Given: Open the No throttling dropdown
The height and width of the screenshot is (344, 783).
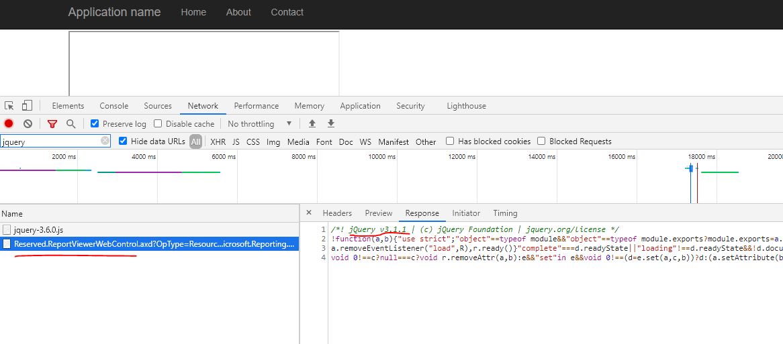Looking at the screenshot, I should [259, 123].
